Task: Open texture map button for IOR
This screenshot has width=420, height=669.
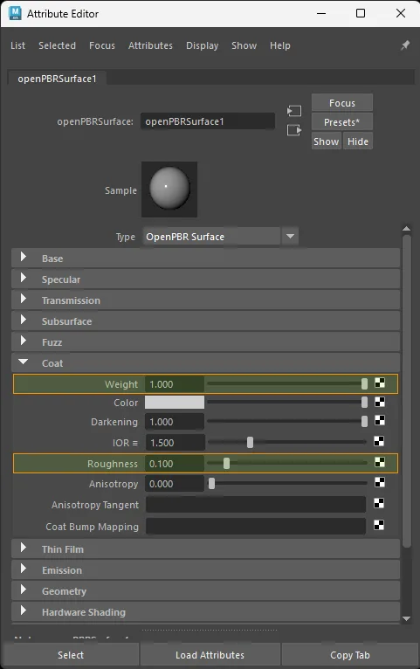Action: coord(379,441)
